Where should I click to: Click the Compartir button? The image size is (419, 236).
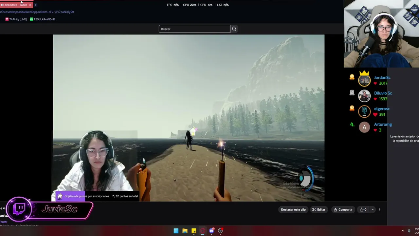click(x=343, y=209)
